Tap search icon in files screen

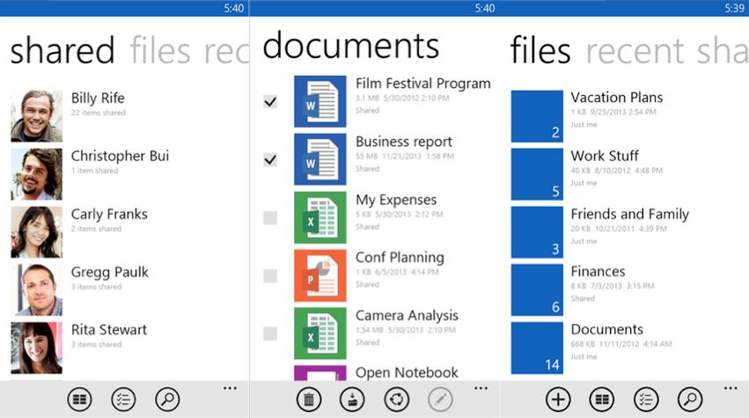click(690, 400)
